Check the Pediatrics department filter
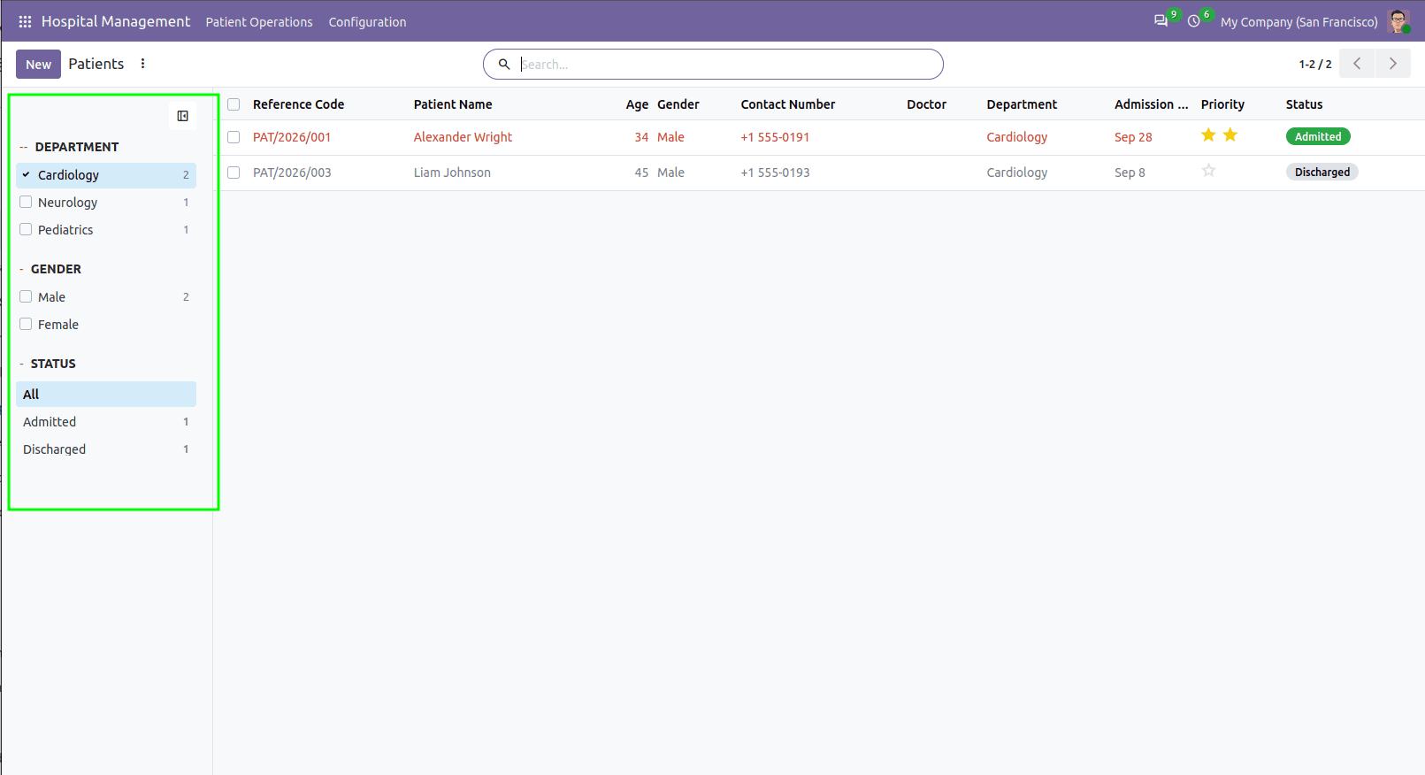Screen dimensions: 1425x775 pyautogui.click(x=26, y=230)
